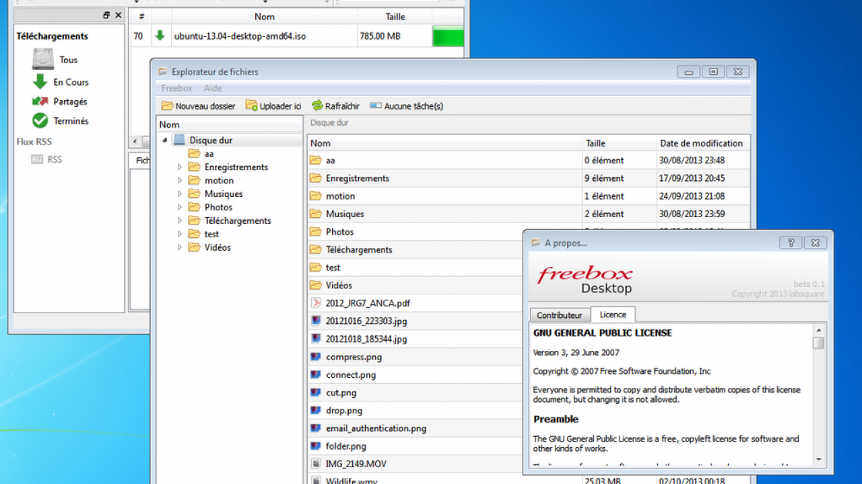Expand the Musiques folder in the tree
The image size is (862, 484).
click(179, 194)
